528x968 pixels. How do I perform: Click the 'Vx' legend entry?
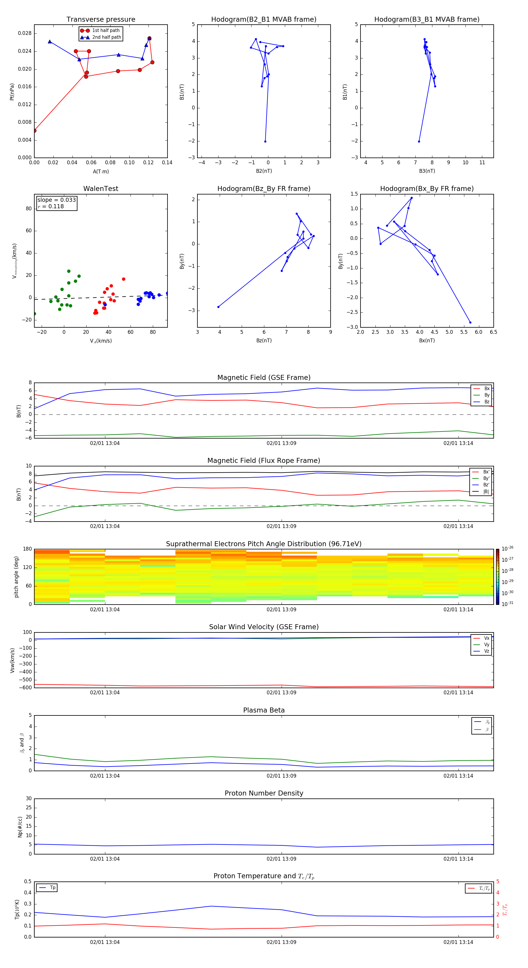(x=481, y=638)
